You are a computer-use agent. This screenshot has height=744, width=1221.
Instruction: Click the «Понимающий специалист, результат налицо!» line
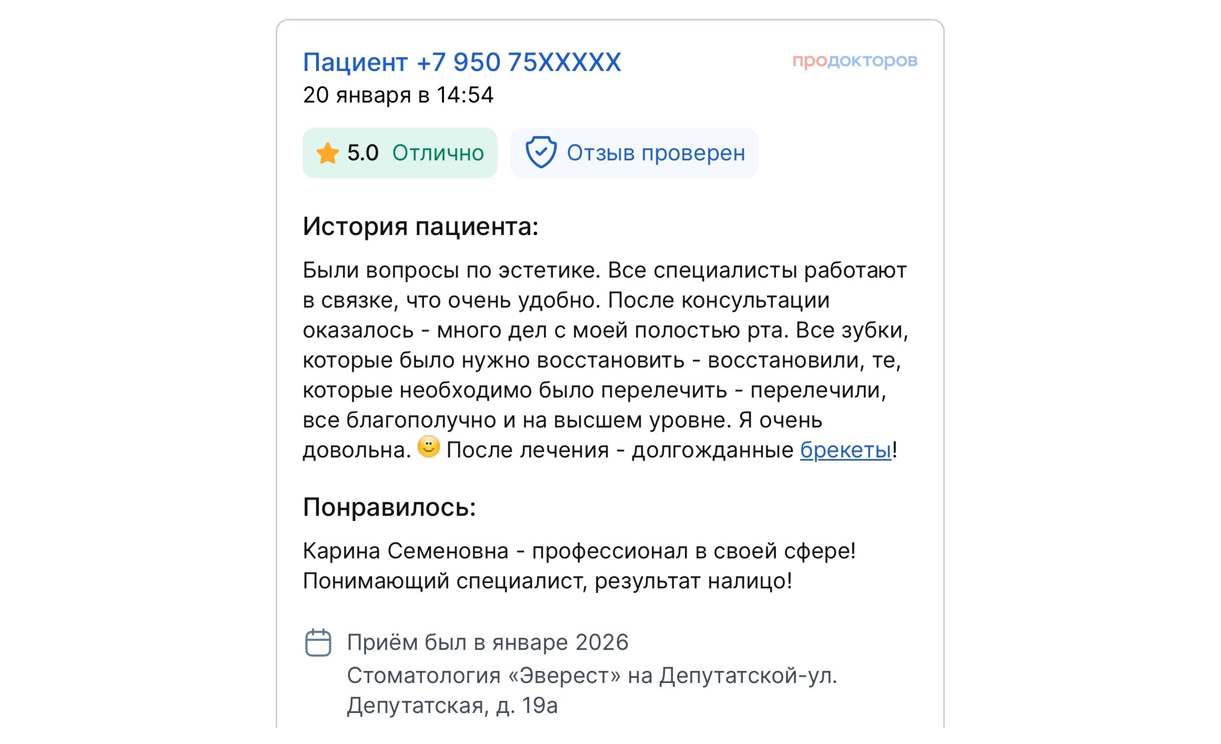(x=547, y=581)
